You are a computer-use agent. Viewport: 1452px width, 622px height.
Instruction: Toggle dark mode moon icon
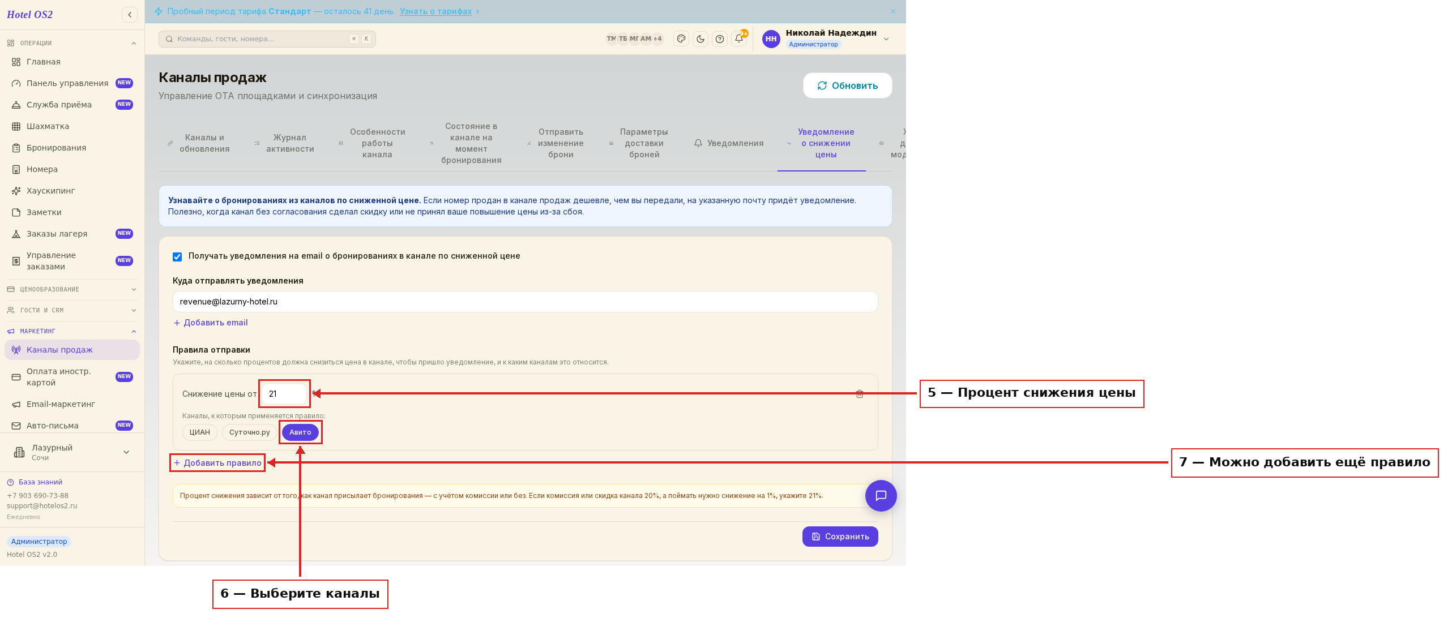click(701, 39)
